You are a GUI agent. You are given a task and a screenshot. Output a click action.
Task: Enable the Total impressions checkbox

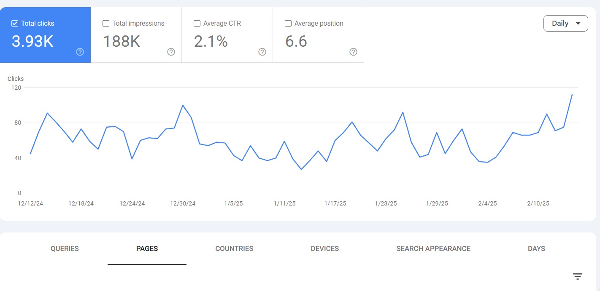click(105, 23)
